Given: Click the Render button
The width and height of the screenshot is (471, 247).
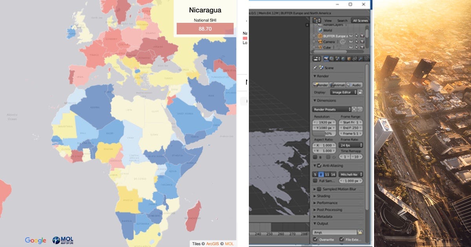Looking at the screenshot, I should 321,85.
